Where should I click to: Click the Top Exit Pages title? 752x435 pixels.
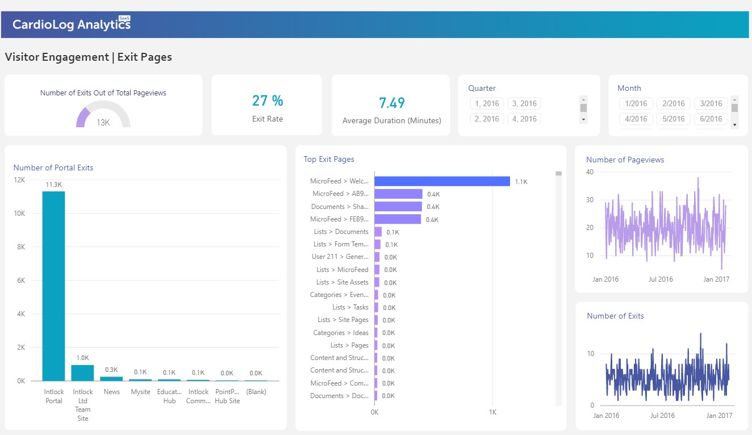click(x=329, y=159)
